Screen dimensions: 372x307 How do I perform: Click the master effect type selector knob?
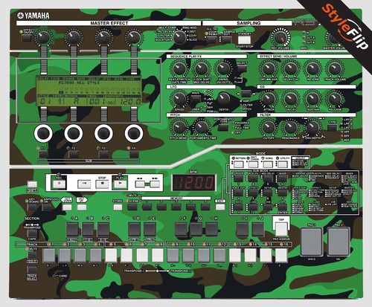(179, 37)
